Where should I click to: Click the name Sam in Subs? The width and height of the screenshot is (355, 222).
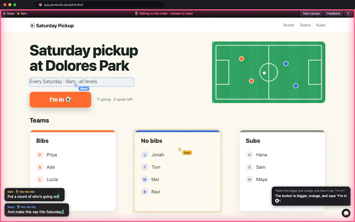(x=261, y=167)
